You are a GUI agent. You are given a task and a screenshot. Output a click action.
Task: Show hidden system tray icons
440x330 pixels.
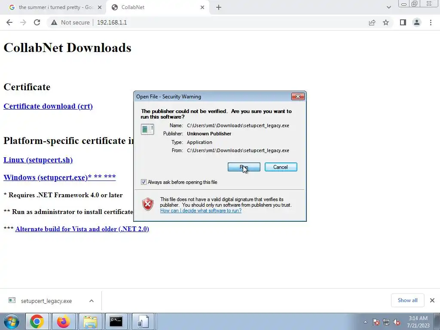click(365, 322)
